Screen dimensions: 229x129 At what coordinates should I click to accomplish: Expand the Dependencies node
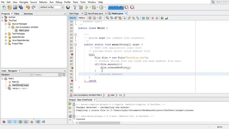pyautogui.click(x=6, y=37)
